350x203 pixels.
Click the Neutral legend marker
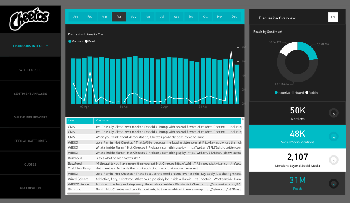tap(293, 93)
